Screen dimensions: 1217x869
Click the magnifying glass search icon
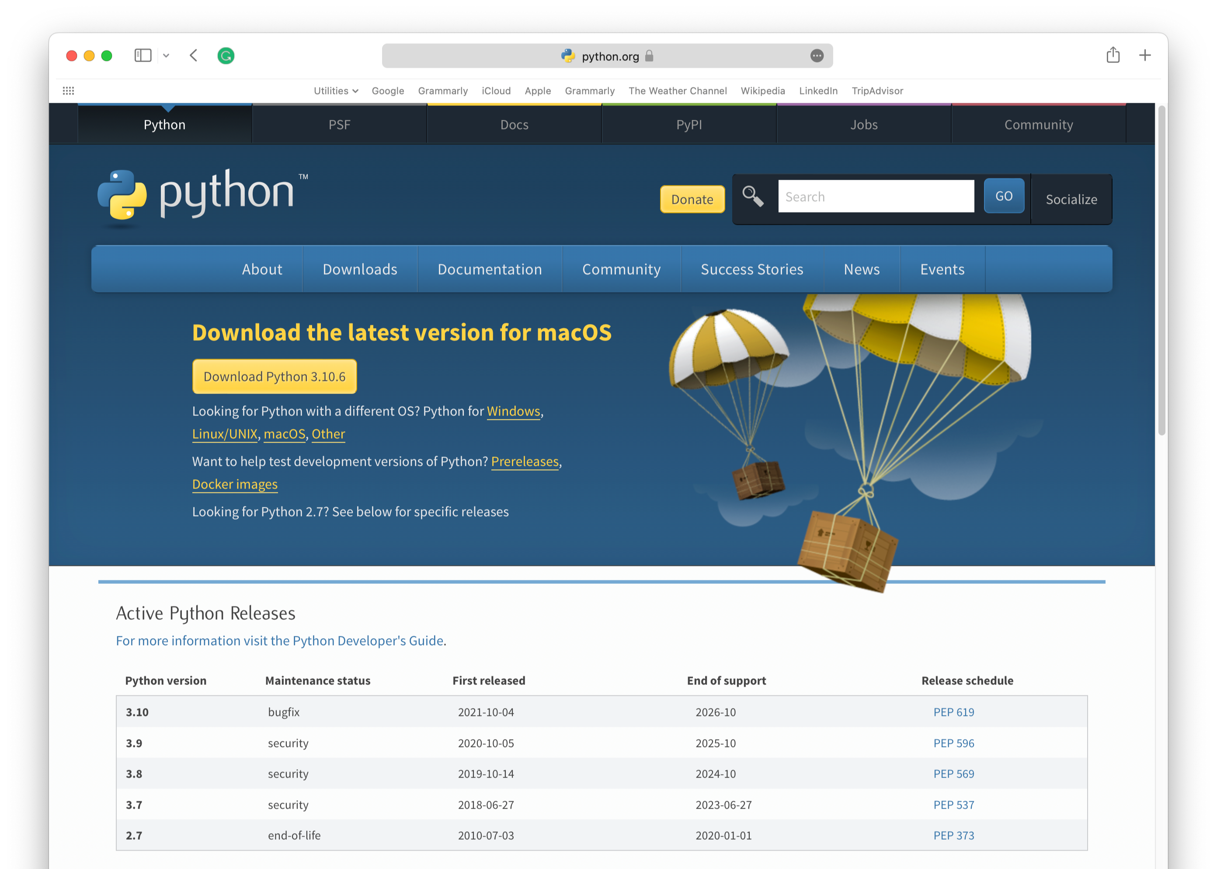(752, 196)
